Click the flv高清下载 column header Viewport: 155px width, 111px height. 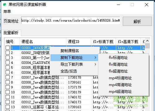128,42
